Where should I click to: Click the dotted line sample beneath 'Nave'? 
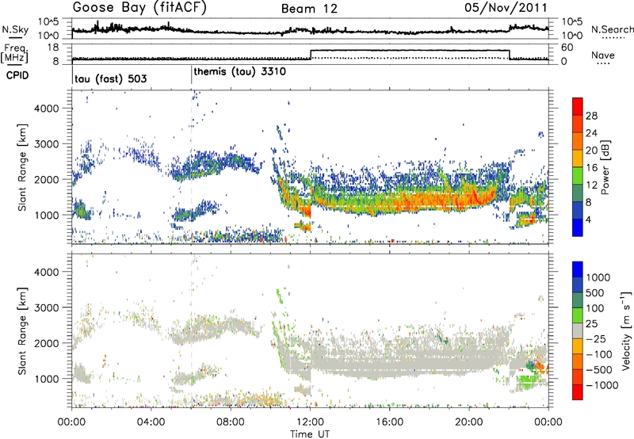click(x=603, y=64)
